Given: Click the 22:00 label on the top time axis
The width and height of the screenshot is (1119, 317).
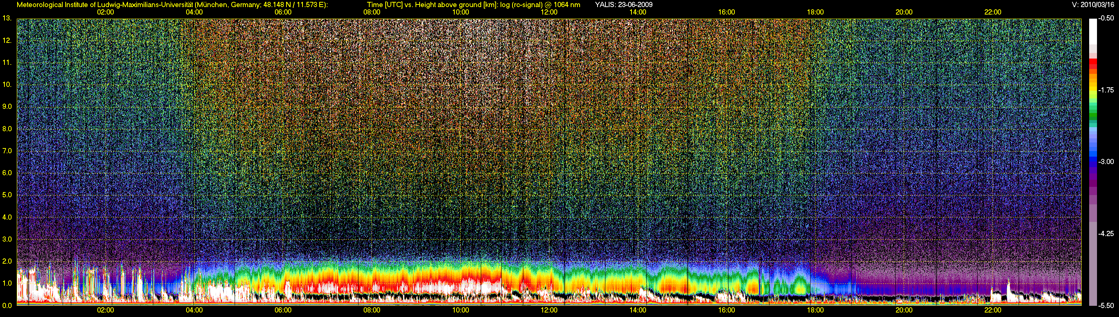Looking at the screenshot, I should 993,12.
